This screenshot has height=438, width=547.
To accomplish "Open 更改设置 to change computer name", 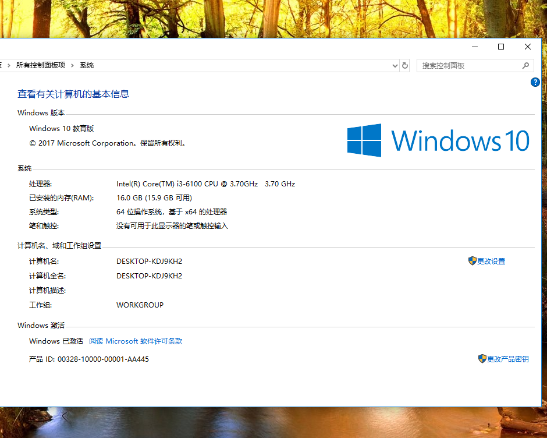I will coord(492,261).
